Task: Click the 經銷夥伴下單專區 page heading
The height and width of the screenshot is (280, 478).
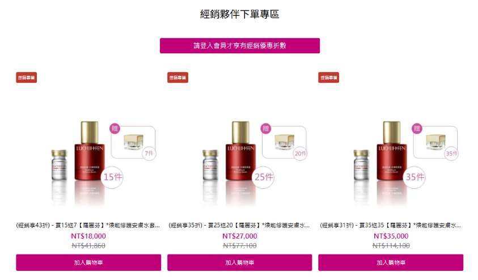Action: [240, 14]
